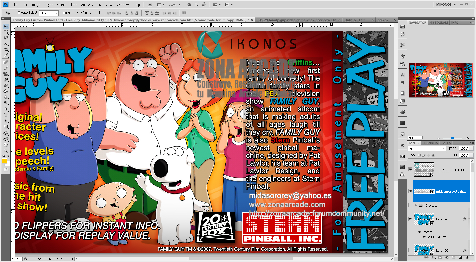Select the History Brush tool
The width and height of the screenshot is (476, 262).
click(x=6, y=79)
